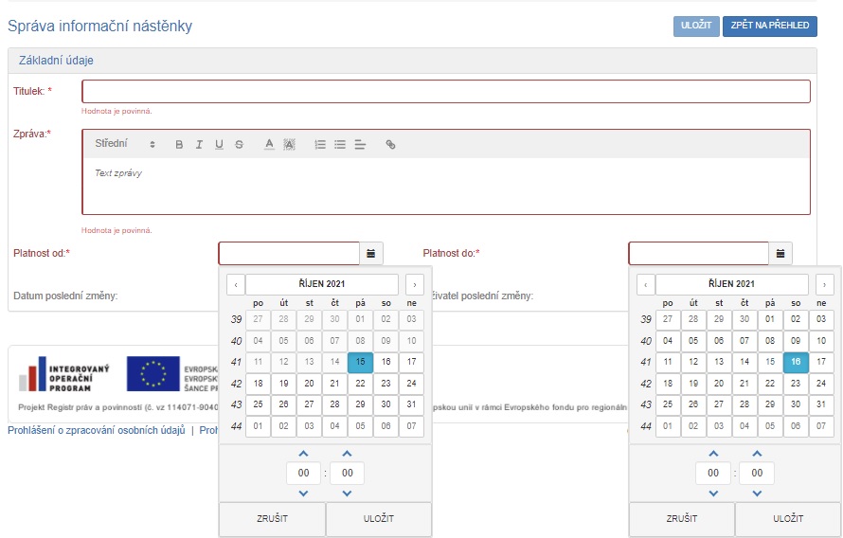Open calendar icon for Platnost od
The image size is (843, 538).
(371, 254)
